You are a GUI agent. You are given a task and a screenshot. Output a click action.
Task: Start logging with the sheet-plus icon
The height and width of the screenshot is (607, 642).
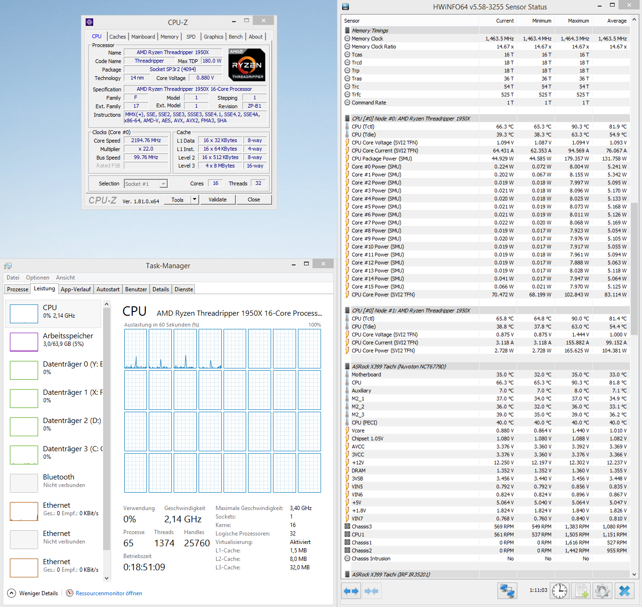[x=581, y=591]
